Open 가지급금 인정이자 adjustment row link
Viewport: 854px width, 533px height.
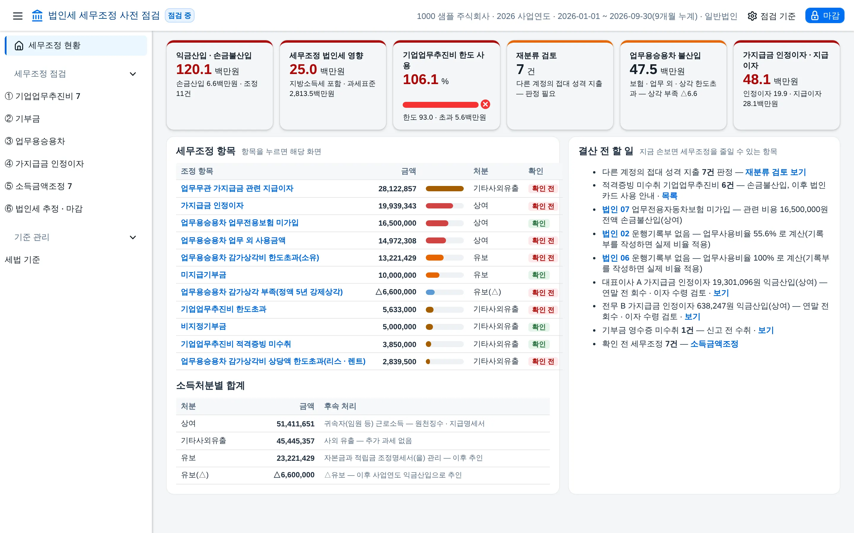coord(212,206)
